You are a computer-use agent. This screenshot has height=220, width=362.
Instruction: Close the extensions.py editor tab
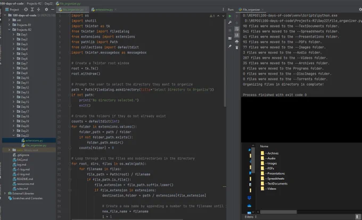(116, 10)
